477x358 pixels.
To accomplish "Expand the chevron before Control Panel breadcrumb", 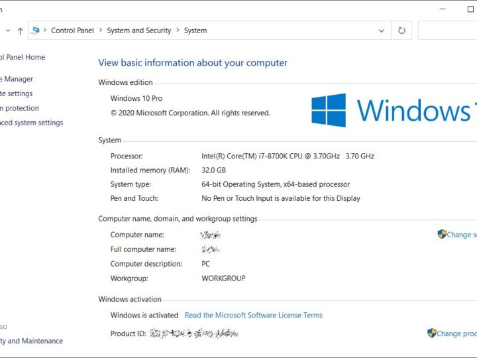I will point(45,30).
